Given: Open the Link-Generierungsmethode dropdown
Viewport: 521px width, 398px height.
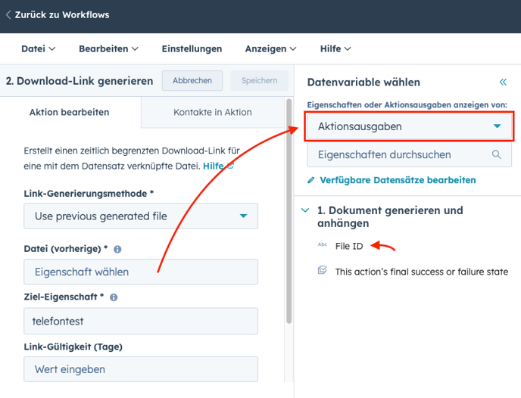Looking at the screenshot, I should 141,216.
